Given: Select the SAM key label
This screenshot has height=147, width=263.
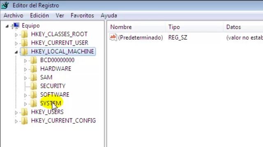Looking at the screenshot, I should 46,78.
